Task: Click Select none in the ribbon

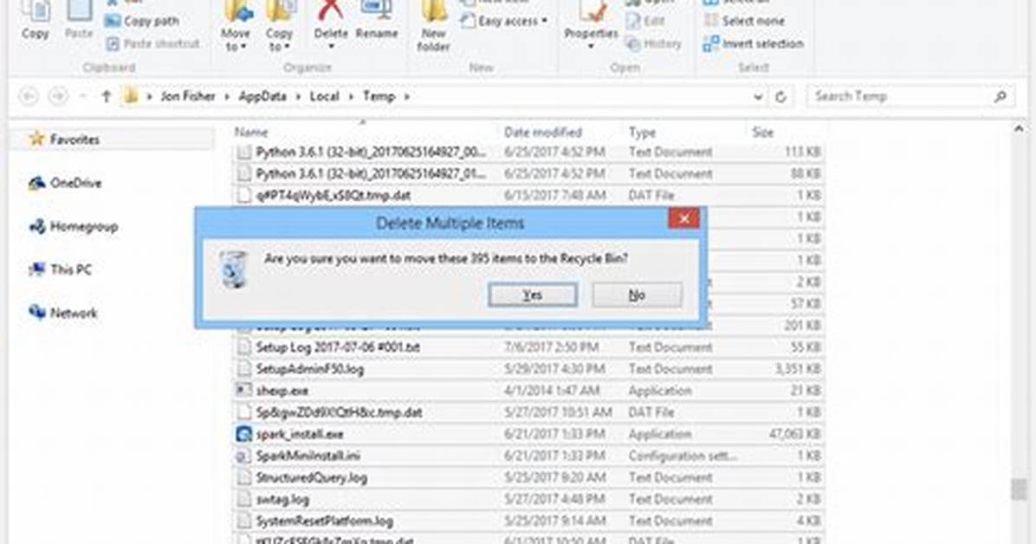Action: point(745,21)
